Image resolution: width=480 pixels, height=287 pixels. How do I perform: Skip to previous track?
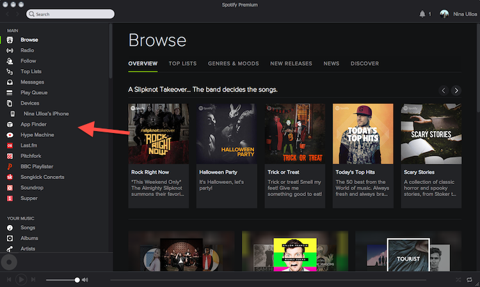click(9, 279)
